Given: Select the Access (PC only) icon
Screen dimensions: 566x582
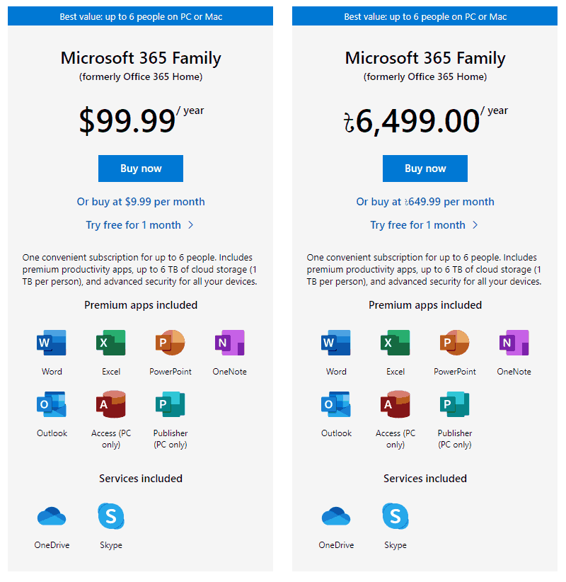Looking at the screenshot, I should (110, 404).
